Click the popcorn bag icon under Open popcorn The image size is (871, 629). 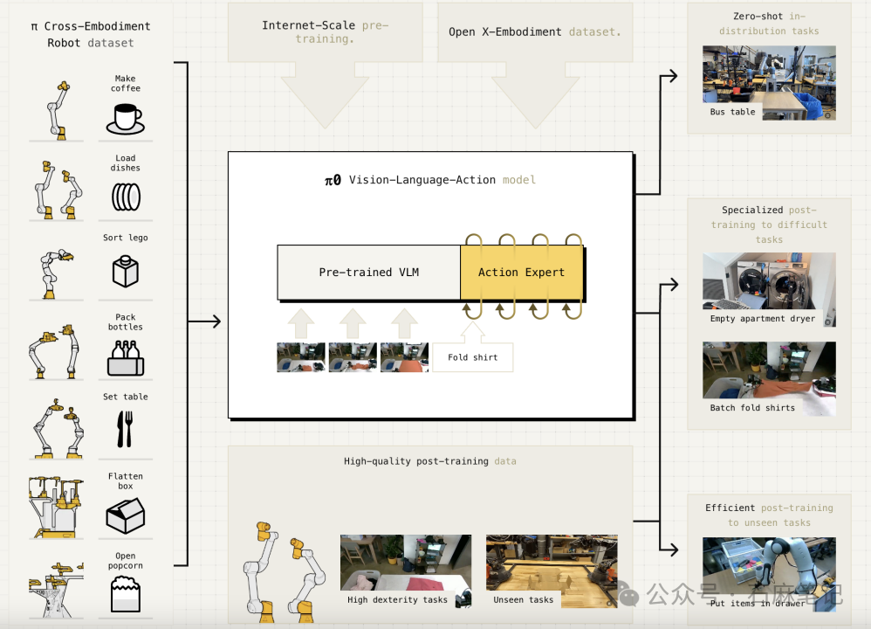(126, 594)
